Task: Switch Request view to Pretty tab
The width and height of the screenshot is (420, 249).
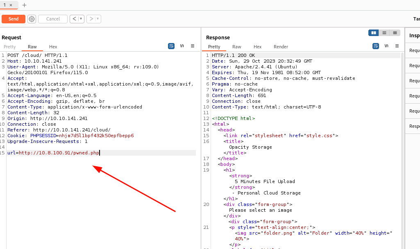Action: point(10,47)
